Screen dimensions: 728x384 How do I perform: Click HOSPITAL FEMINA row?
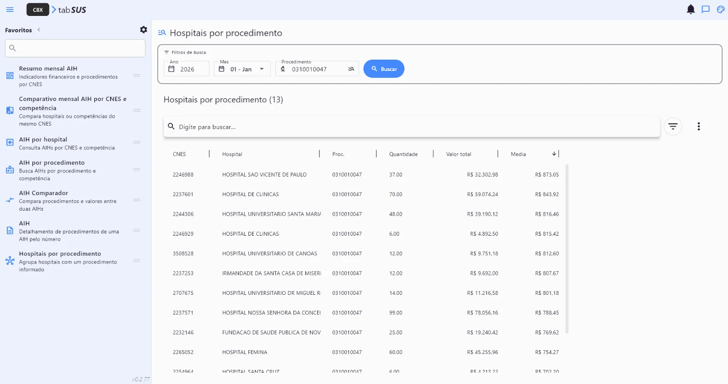click(366, 352)
